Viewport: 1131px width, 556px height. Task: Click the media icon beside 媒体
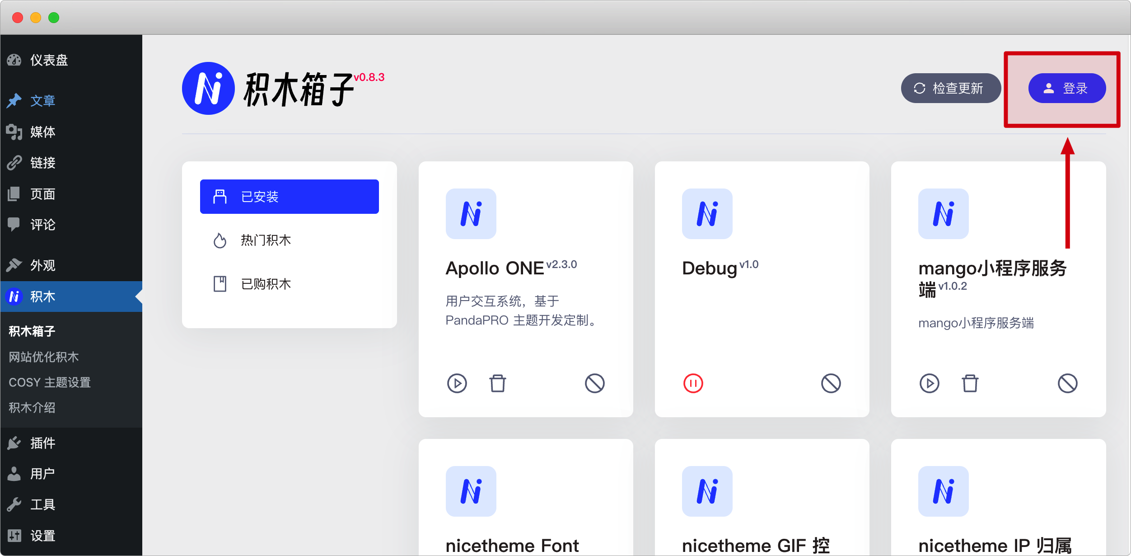click(x=14, y=132)
